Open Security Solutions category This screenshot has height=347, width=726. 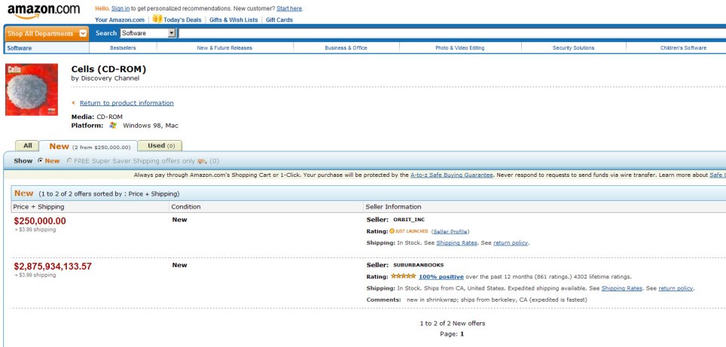click(573, 47)
